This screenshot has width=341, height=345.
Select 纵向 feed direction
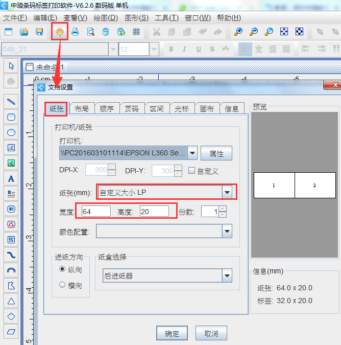(x=63, y=269)
